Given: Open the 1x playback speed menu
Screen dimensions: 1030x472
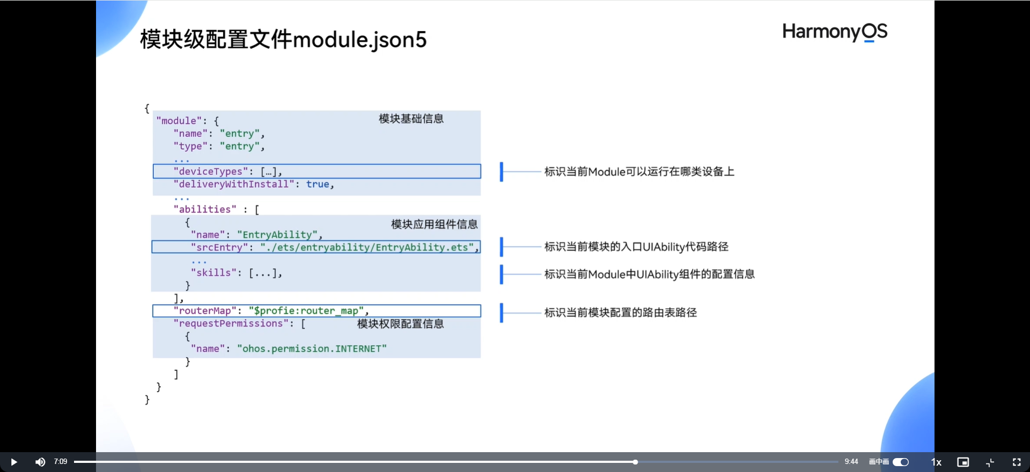Looking at the screenshot, I should pyautogui.click(x=936, y=462).
